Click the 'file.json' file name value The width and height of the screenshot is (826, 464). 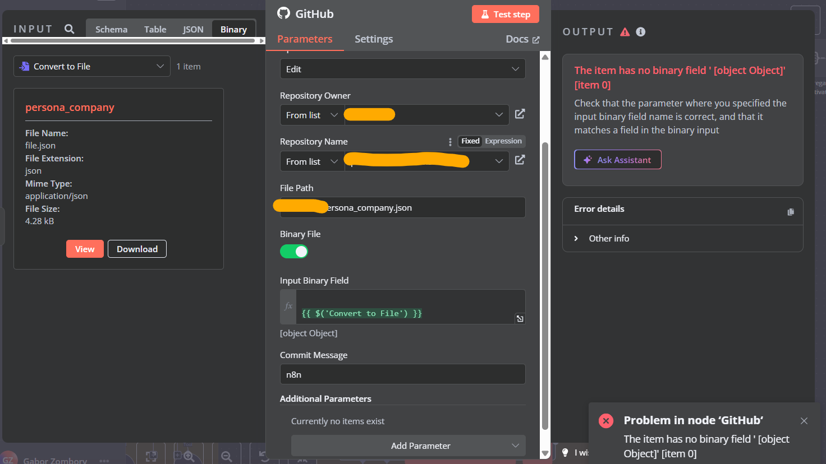(40, 146)
